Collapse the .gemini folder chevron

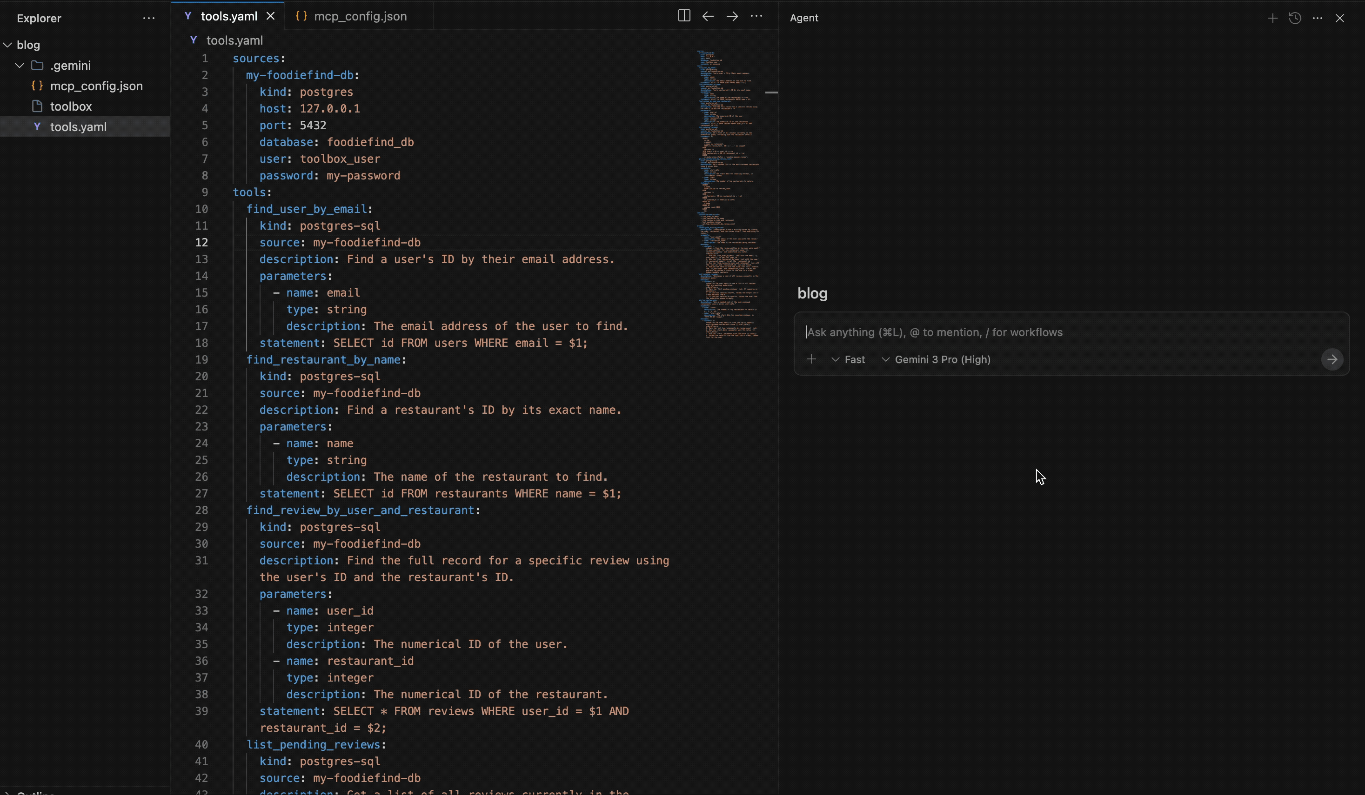(x=20, y=66)
